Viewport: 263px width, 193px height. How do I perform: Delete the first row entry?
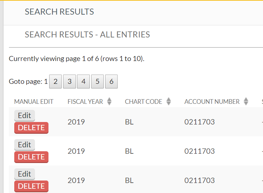[x=31, y=128]
